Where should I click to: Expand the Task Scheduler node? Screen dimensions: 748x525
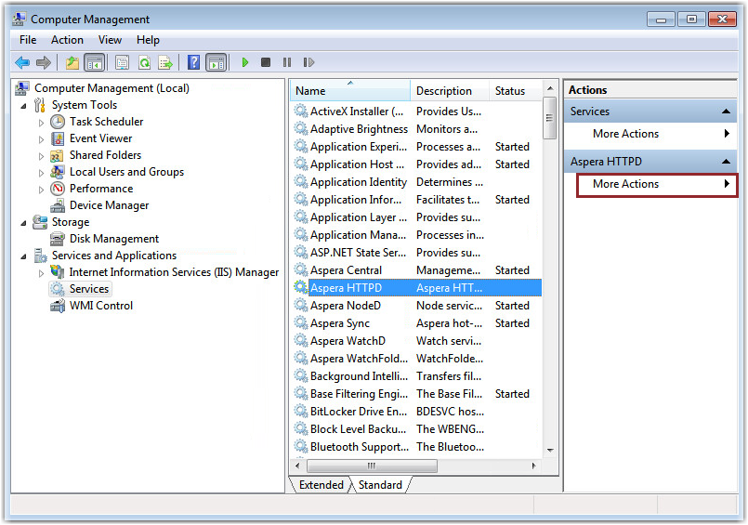[41, 123]
